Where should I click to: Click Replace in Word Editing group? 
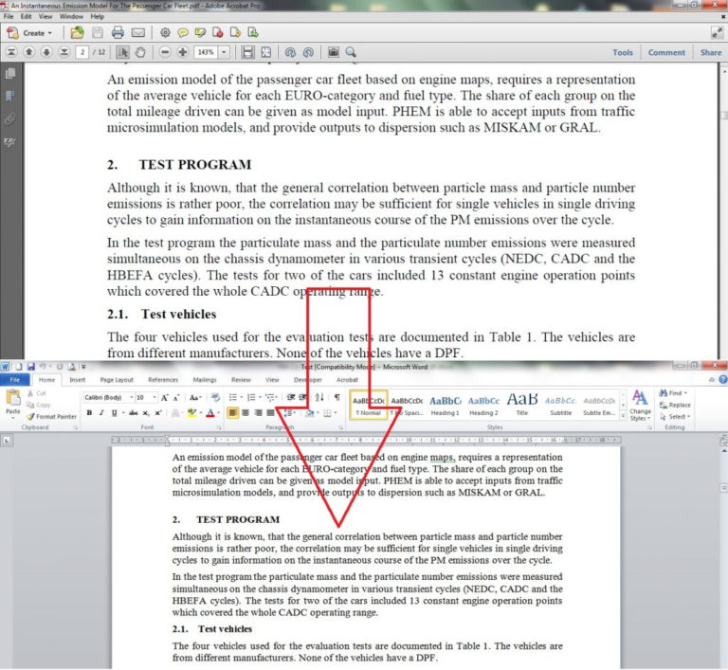pos(675,405)
